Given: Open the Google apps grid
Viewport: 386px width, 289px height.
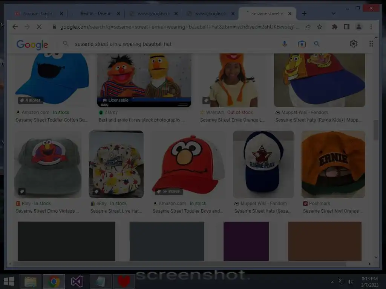Looking at the screenshot, I should click(371, 44).
